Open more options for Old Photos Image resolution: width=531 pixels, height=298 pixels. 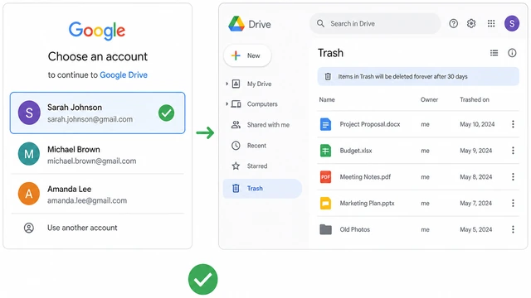[x=513, y=229]
